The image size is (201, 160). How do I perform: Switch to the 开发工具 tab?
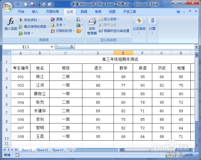(x=130, y=12)
